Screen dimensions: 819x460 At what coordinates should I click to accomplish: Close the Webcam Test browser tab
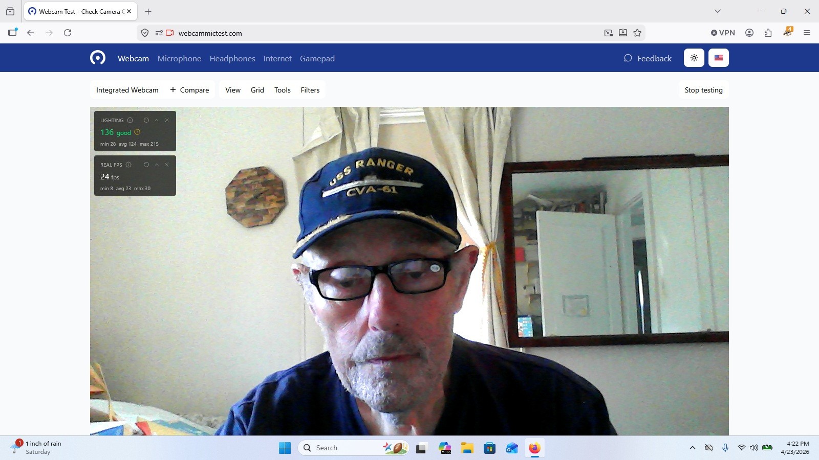click(x=129, y=11)
